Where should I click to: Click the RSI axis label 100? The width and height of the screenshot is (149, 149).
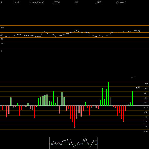tap(2, 27)
